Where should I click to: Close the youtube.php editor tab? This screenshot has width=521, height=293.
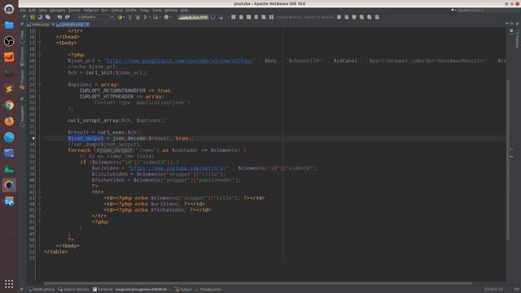pos(88,24)
